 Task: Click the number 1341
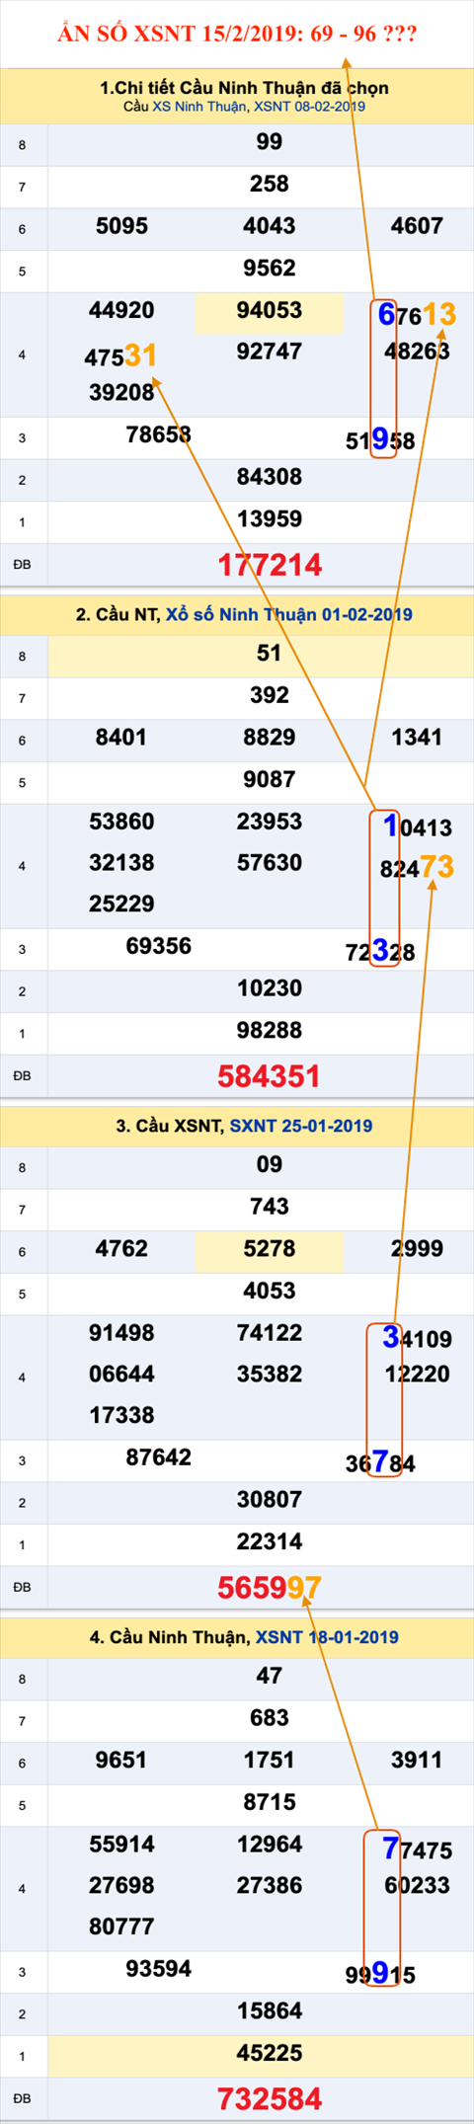pyautogui.click(x=417, y=738)
